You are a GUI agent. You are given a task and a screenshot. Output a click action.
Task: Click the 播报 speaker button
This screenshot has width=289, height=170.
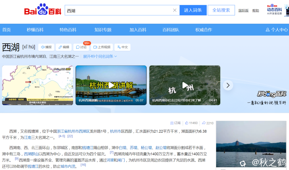coord(46,47)
